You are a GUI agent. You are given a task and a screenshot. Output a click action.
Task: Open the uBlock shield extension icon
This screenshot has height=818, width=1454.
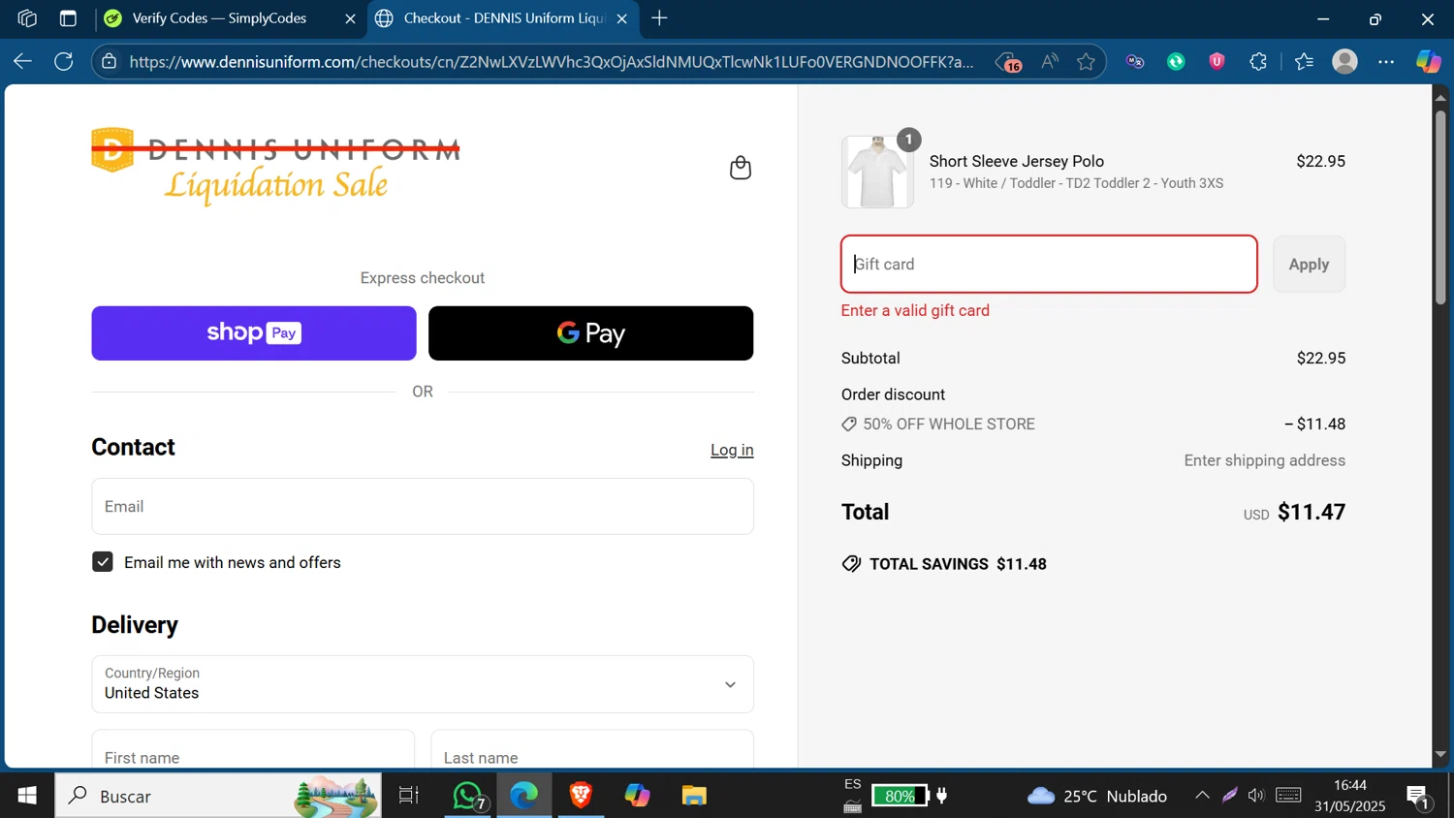(x=1217, y=61)
